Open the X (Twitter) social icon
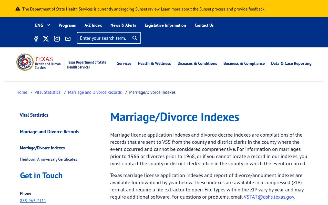 click(x=46, y=38)
